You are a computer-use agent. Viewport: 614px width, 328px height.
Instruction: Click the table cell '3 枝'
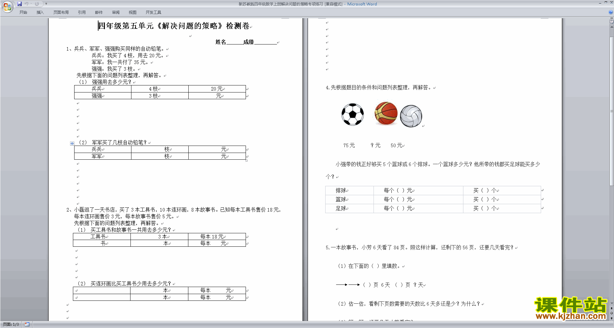160,96
